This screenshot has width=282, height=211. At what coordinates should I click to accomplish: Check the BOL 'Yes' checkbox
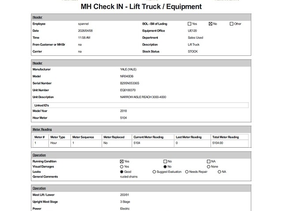(x=189, y=24)
